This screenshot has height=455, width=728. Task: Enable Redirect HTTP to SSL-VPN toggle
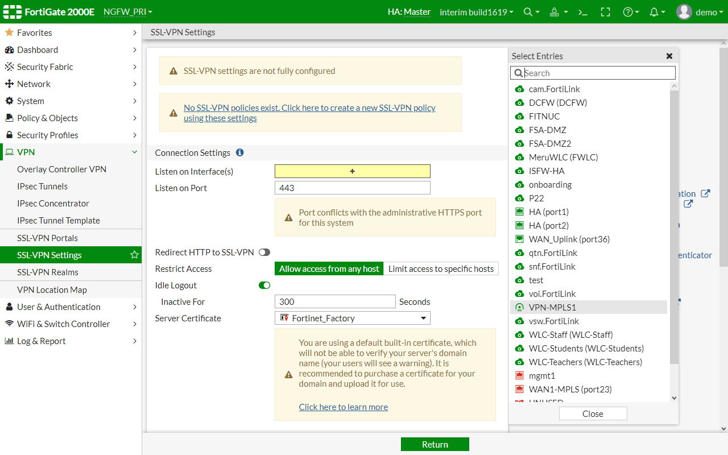264,252
